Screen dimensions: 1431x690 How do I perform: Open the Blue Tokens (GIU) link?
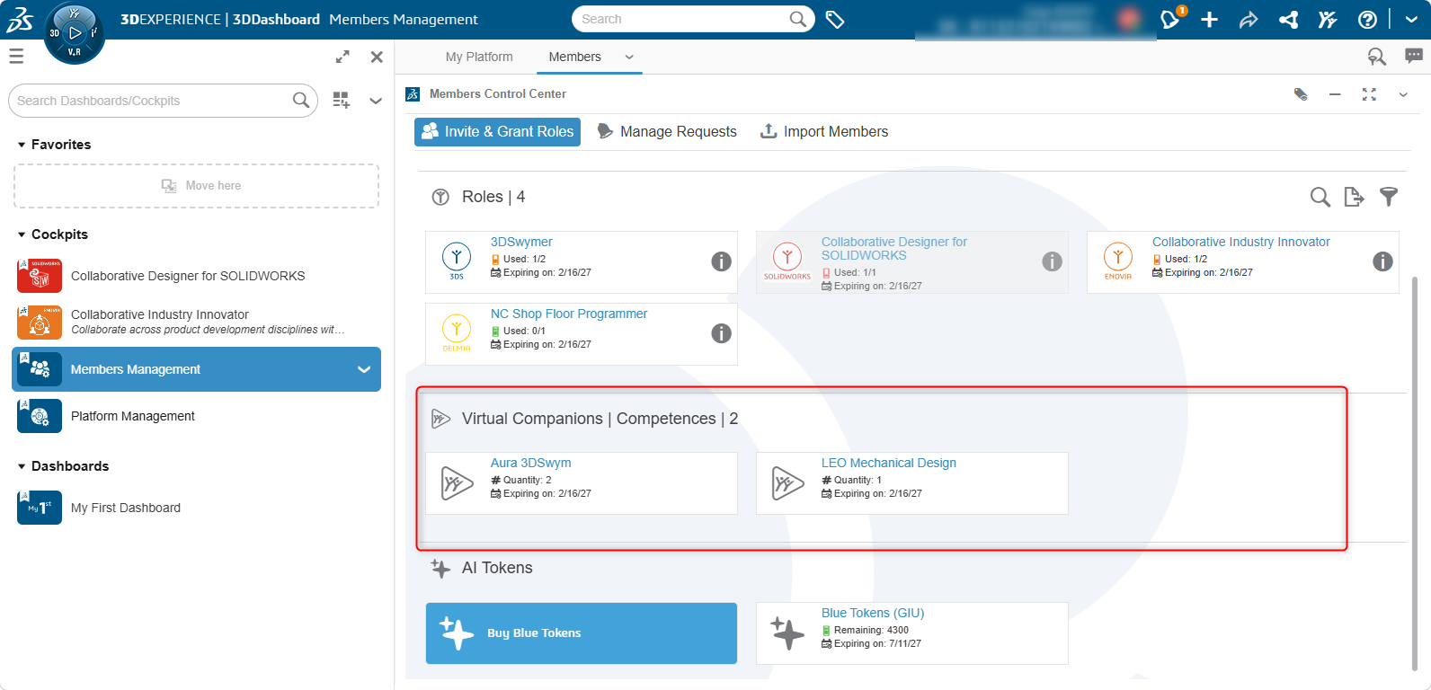click(x=873, y=613)
